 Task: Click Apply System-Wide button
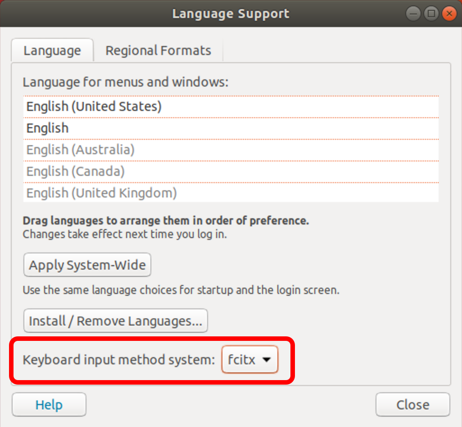point(87,265)
